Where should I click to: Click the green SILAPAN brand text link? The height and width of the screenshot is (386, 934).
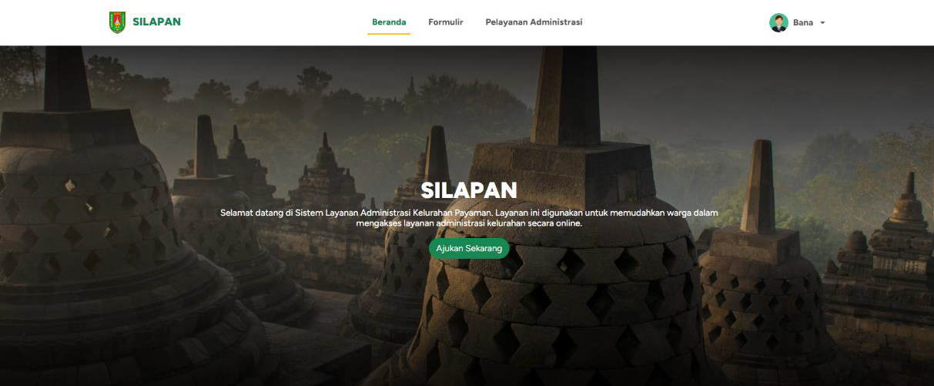click(156, 22)
